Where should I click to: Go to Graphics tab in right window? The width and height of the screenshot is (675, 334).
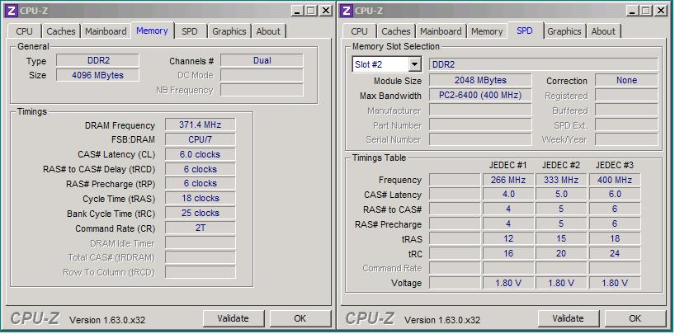(564, 31)
